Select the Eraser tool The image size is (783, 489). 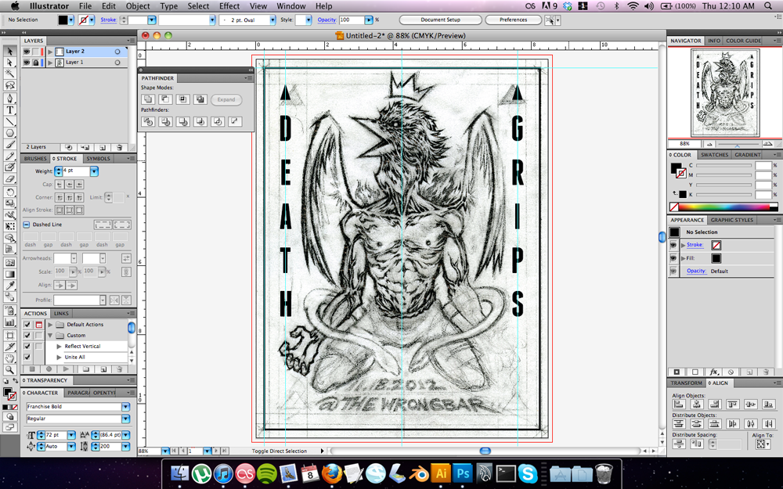click(x=10, y=178)
